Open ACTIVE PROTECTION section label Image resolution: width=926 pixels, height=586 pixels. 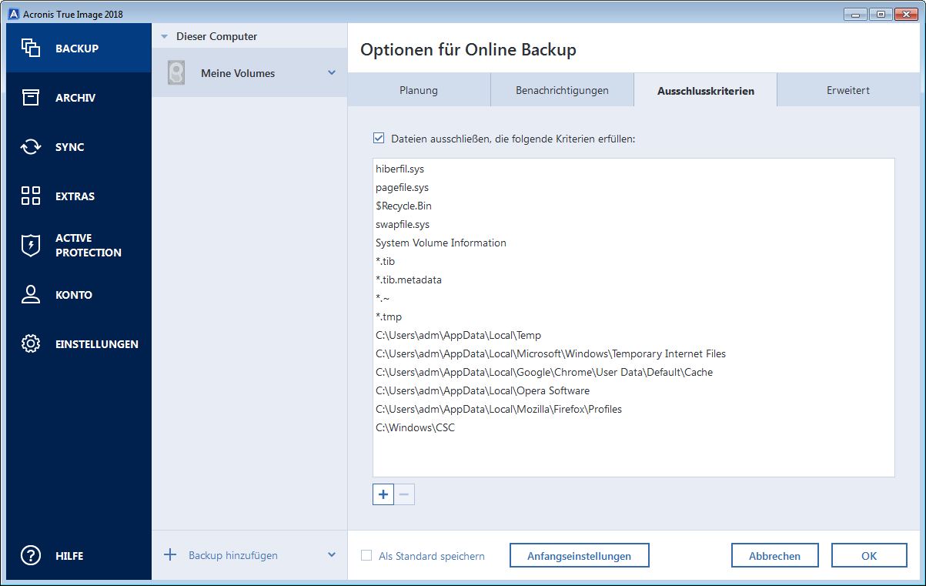tap(89, 246)
